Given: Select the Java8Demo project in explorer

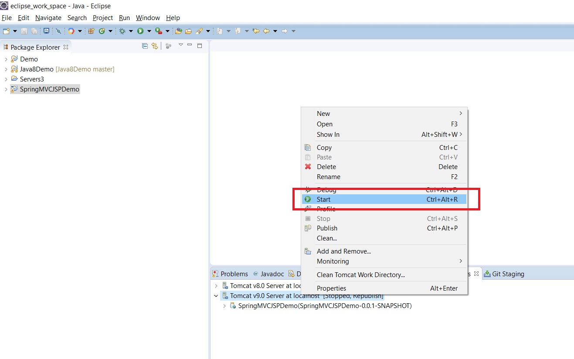Looking at the screenshot, I should click(37, 69).
